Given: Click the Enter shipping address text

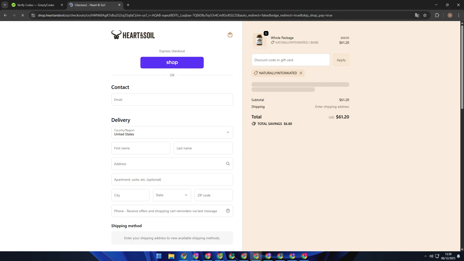Looking at the screenshot, I should tap(332, 107).
